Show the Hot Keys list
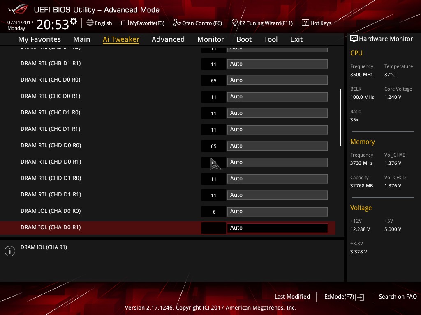421x315 pixels. tap(317, 23)
